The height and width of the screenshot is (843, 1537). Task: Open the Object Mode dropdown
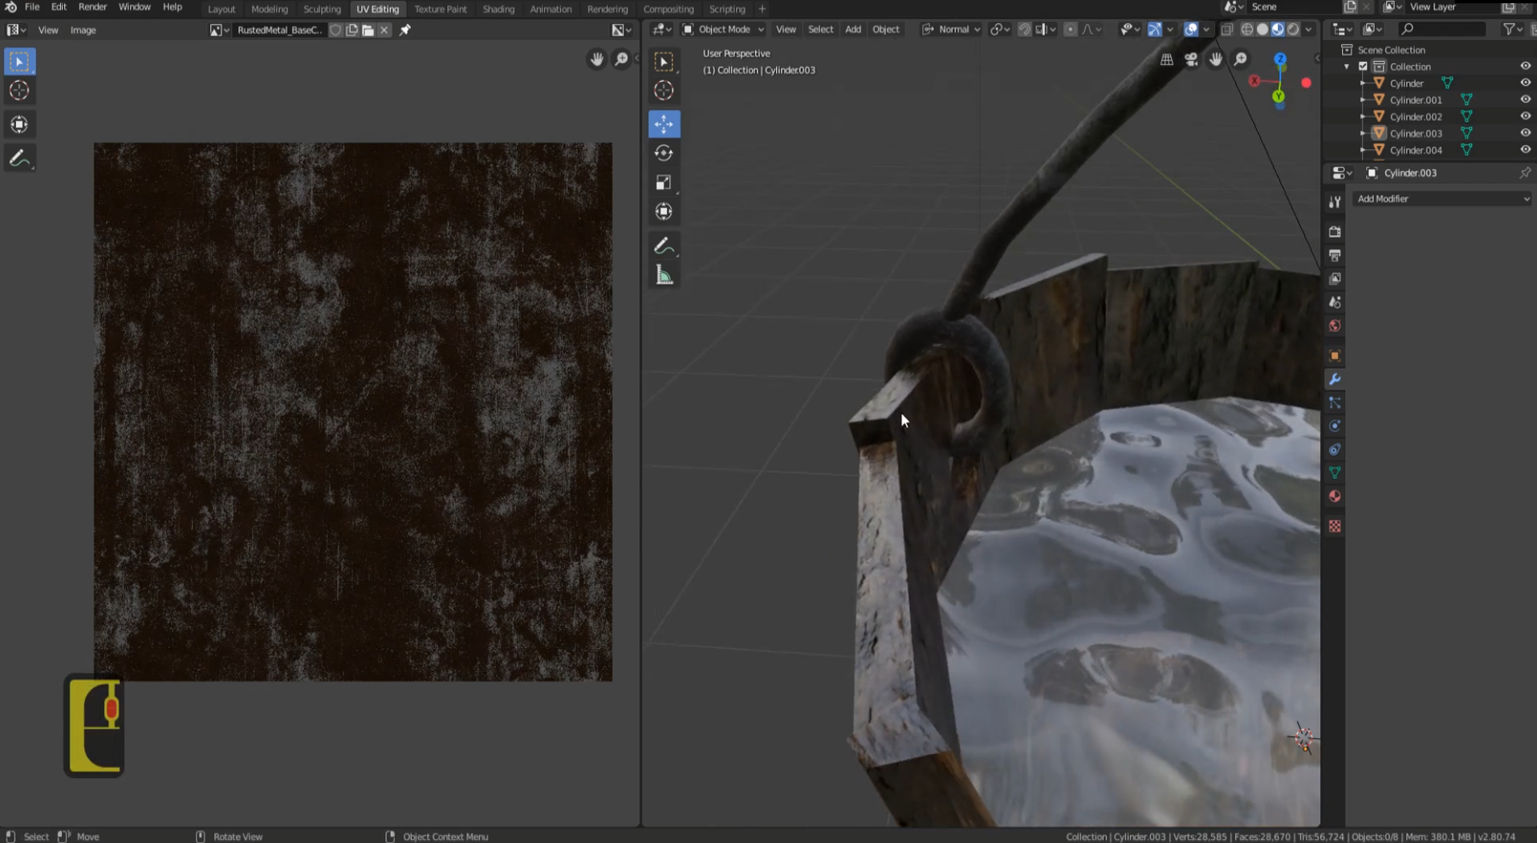[x=721, y=29]
